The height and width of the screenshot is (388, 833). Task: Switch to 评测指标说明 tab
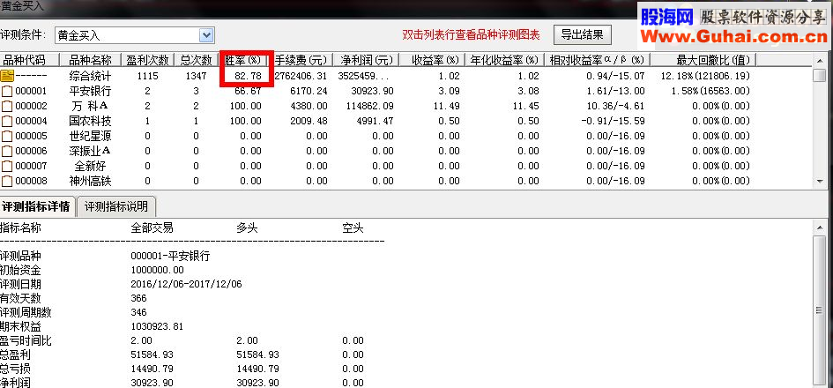coord(116,206)
